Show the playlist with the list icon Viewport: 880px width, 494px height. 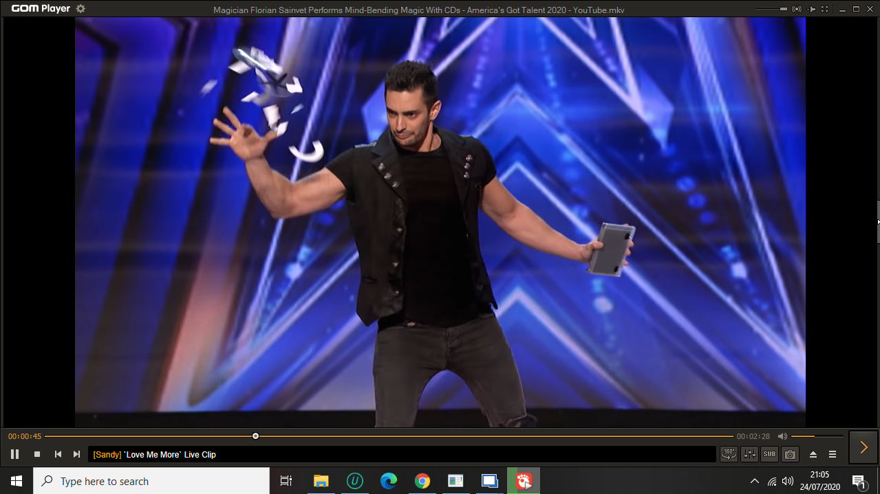(x=833, y=454)
